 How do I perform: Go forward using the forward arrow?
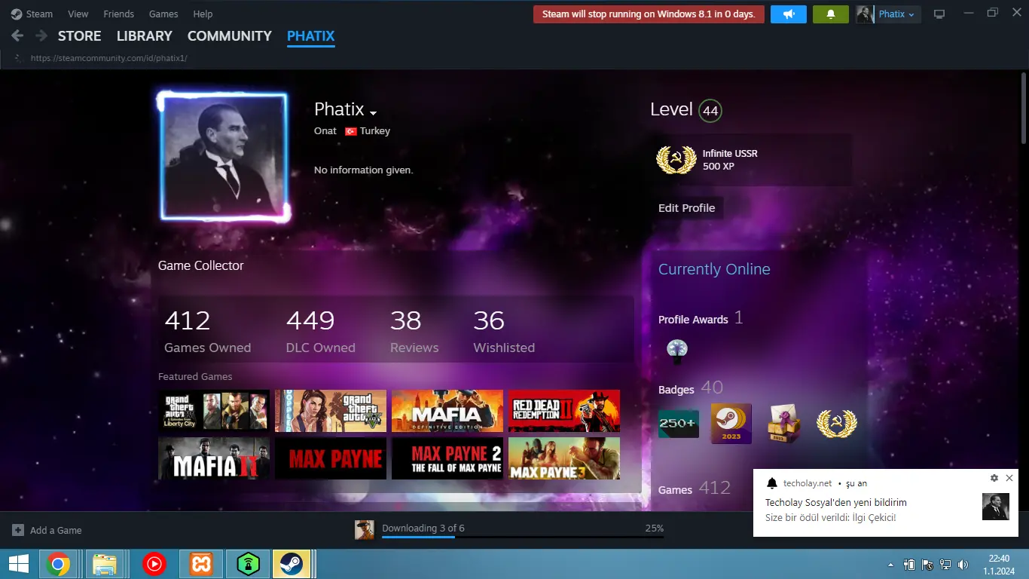click(41, 35)
